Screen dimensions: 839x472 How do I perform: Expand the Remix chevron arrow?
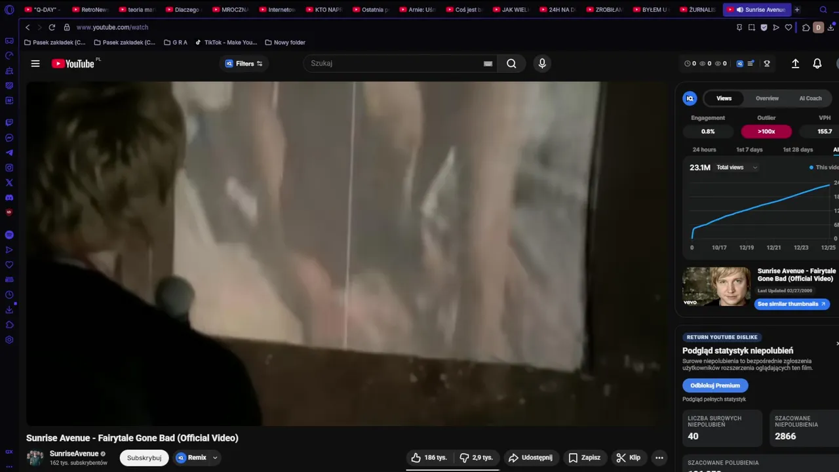(214, 458)
